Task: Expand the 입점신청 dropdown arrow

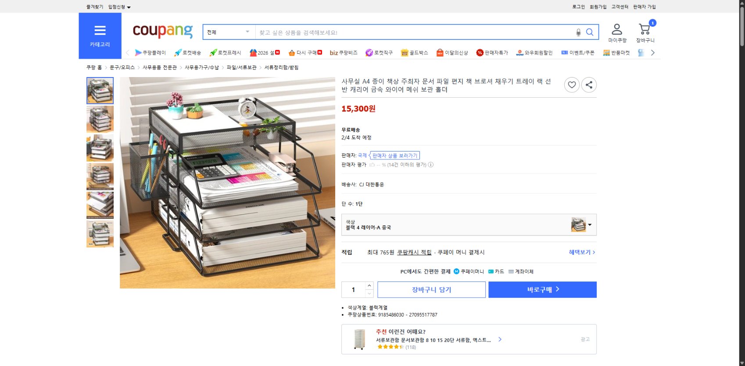Action: [x=129, y=7]
